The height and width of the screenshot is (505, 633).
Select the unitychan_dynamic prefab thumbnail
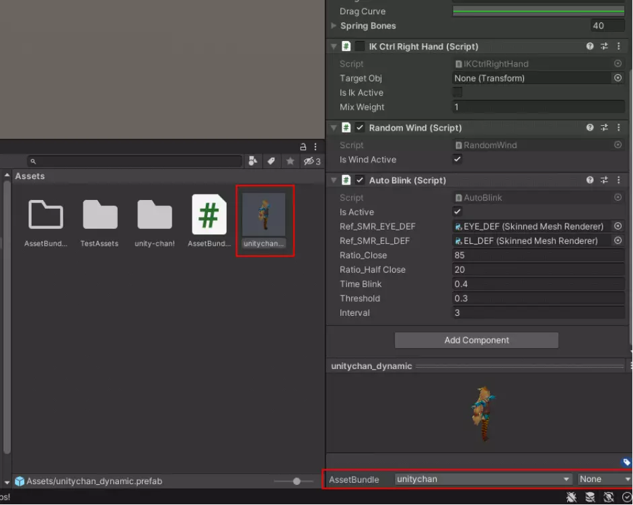click(264, 215)
